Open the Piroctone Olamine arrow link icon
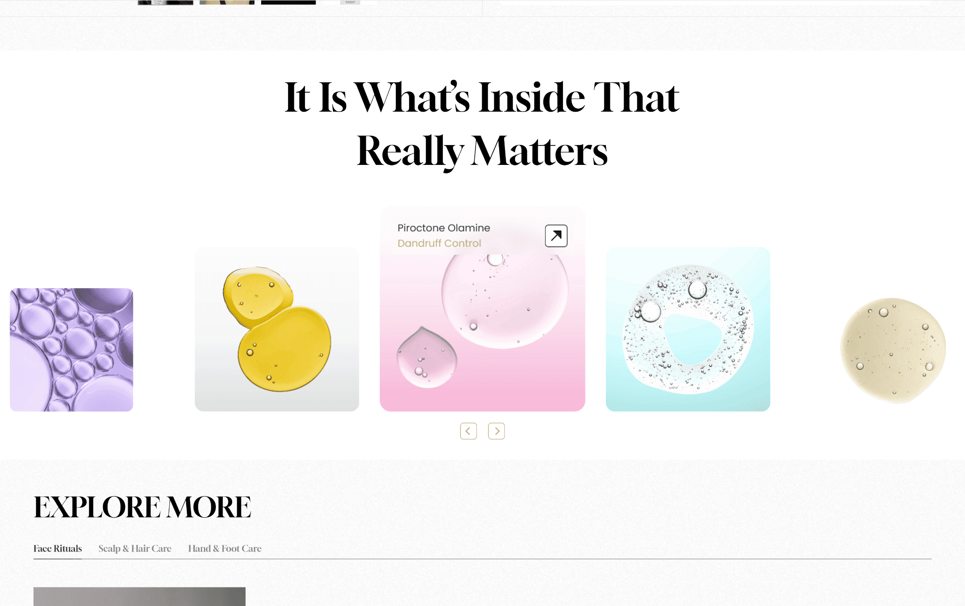 coord(556,236)
